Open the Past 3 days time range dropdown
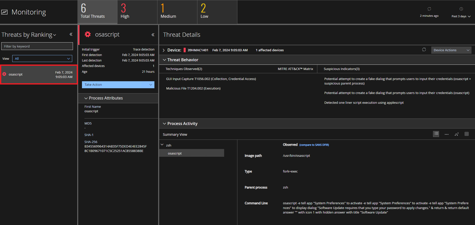Screen dimensions: 475x225 coord(461,16)
